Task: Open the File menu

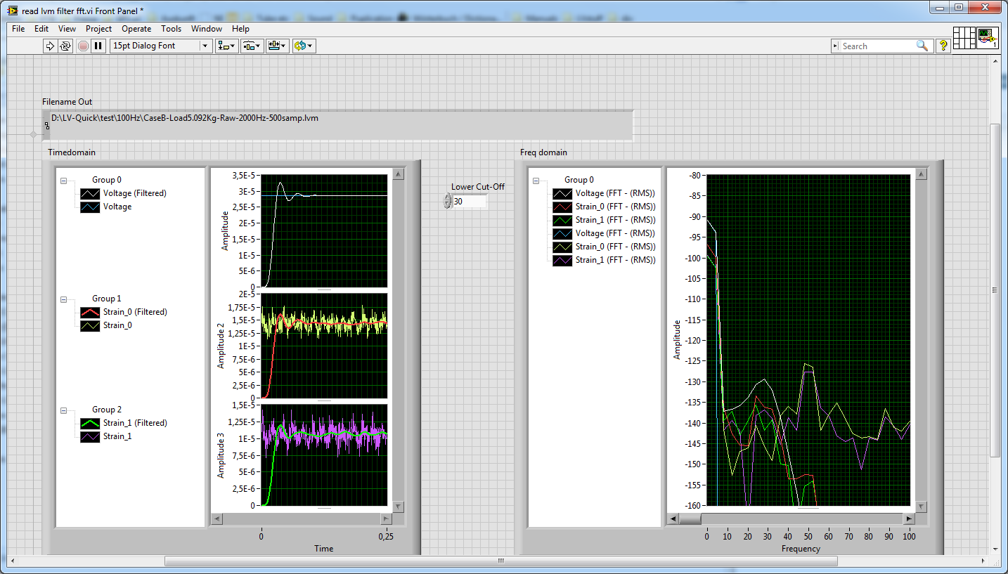Action: [18, 29]
